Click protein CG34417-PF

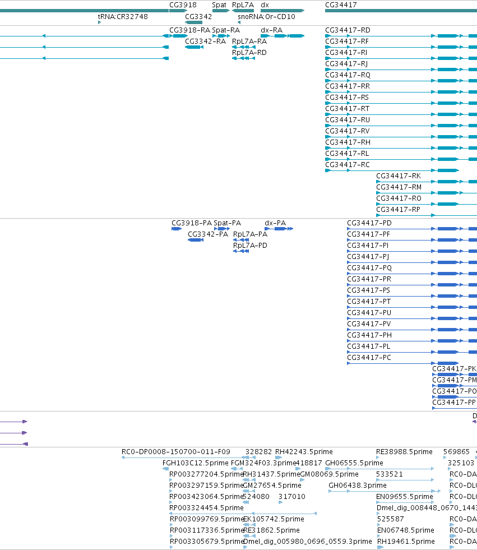coord(369,234)
